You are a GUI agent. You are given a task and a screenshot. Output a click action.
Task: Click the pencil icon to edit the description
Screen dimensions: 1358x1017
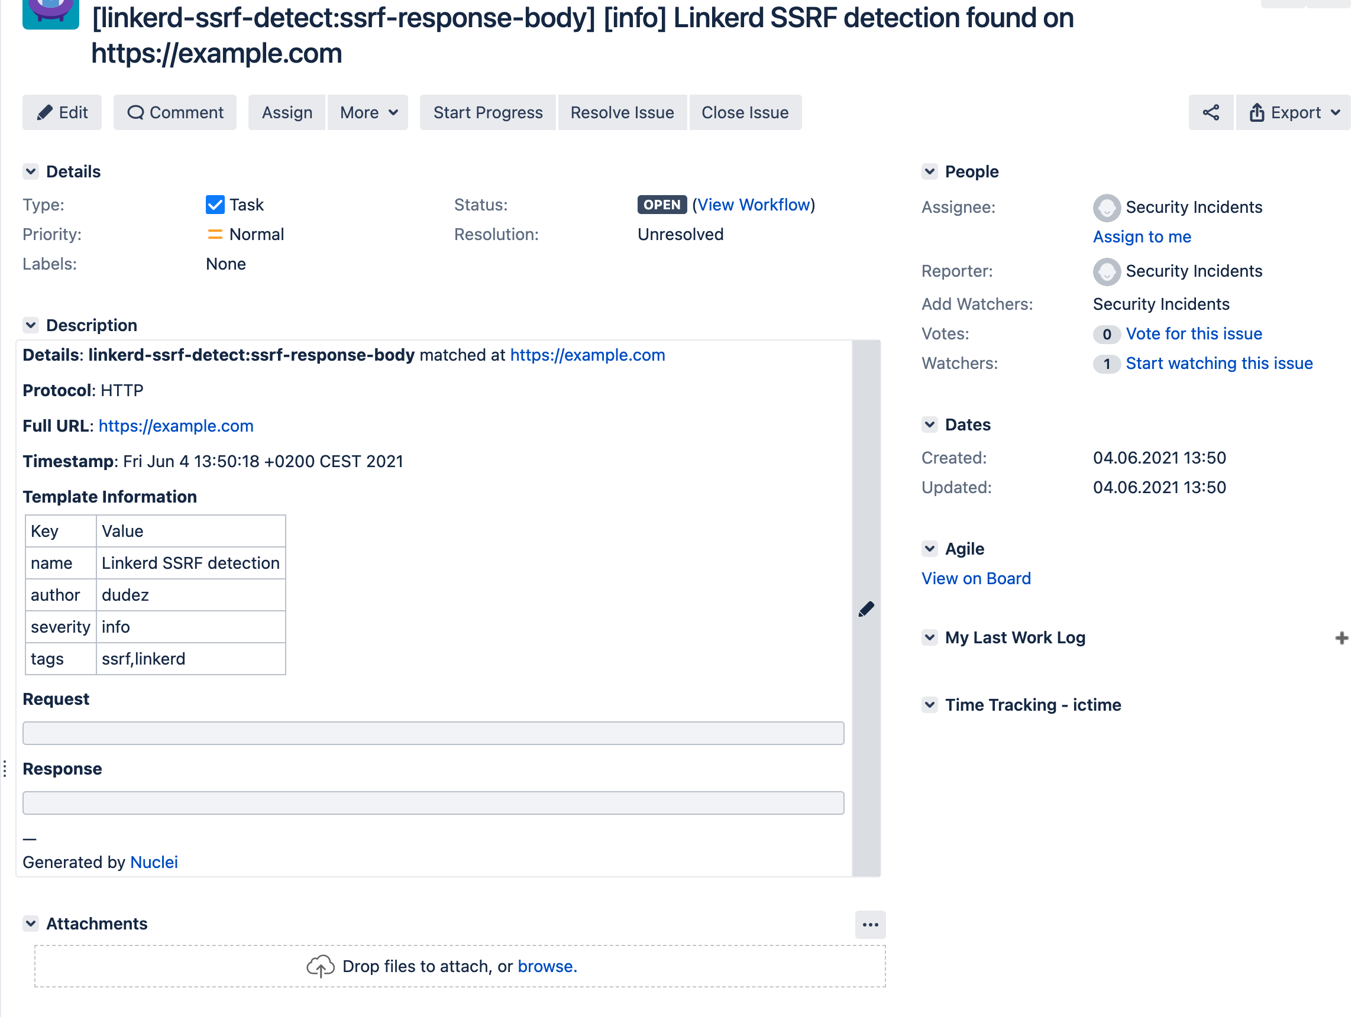866,608
